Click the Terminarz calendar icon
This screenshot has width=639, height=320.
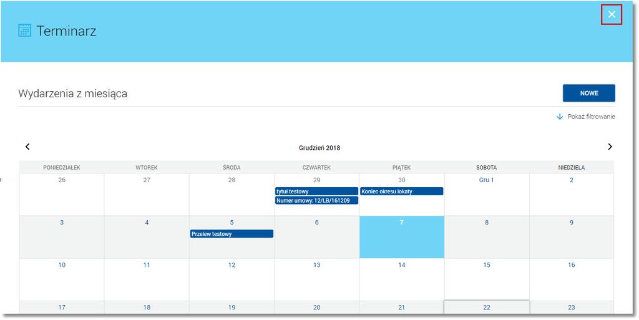(24, 31)
